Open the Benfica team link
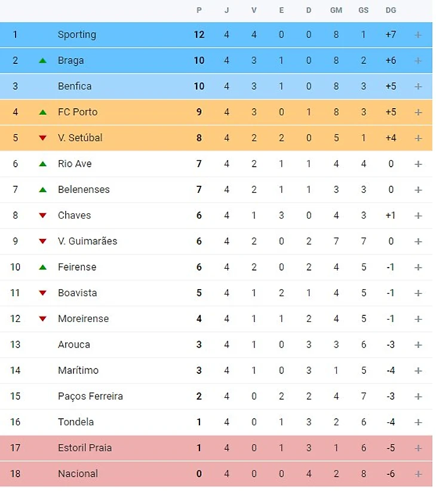Image resolution: width=436 pixels, height=491 pixels. point(75,86)
